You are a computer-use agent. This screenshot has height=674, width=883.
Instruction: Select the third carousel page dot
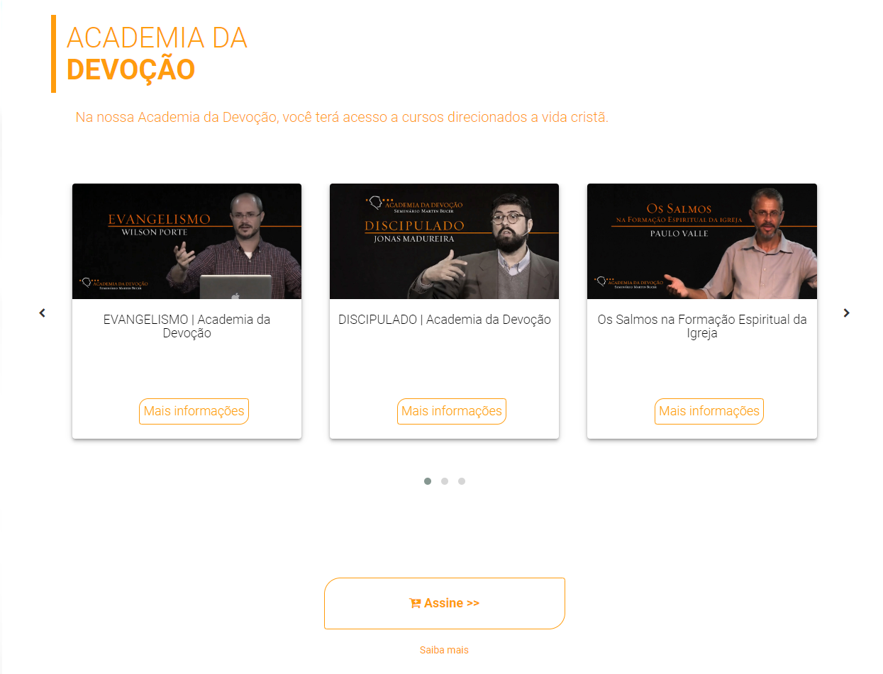pos(462,481)
